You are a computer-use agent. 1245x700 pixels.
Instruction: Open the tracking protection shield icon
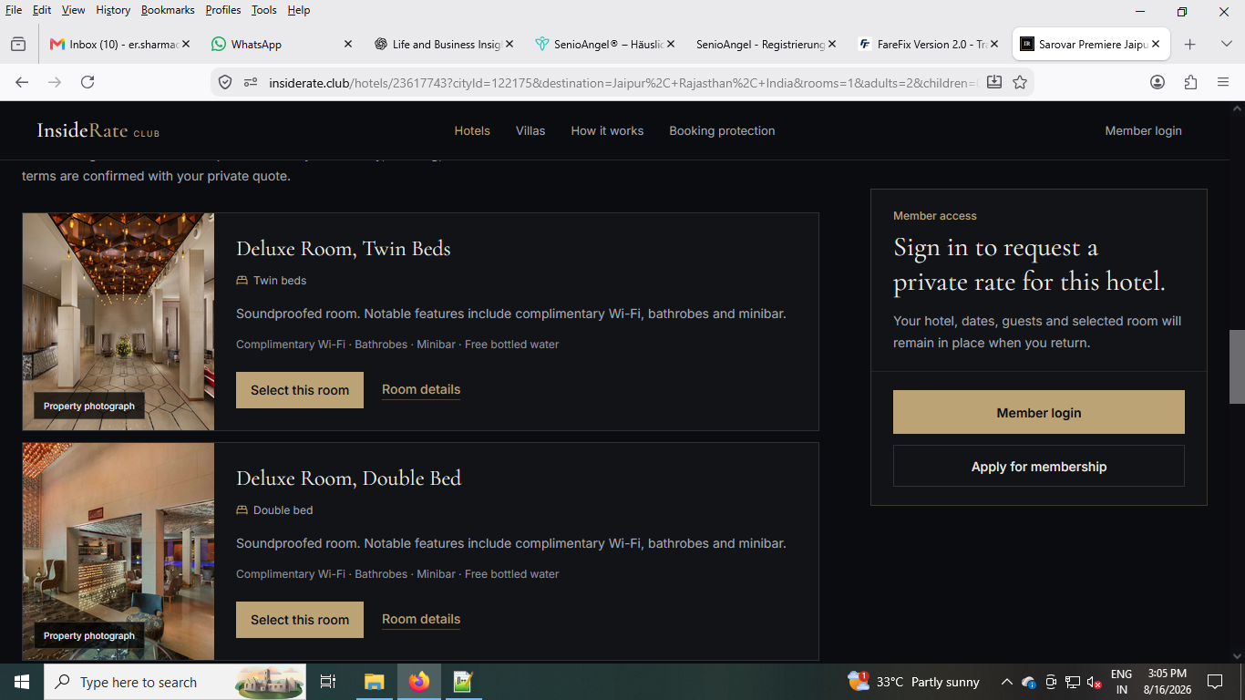point(225,82)
